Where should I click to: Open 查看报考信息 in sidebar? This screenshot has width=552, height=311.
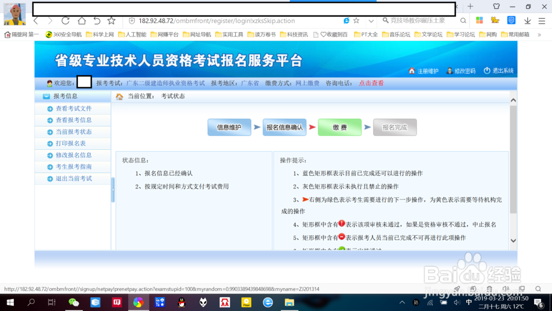(x=73, y=120)
